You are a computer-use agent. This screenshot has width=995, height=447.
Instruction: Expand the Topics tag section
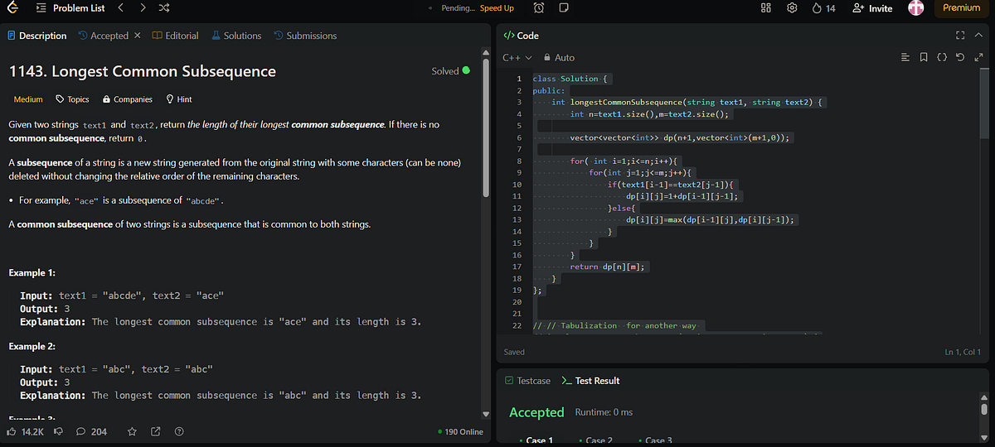point(72,99)
